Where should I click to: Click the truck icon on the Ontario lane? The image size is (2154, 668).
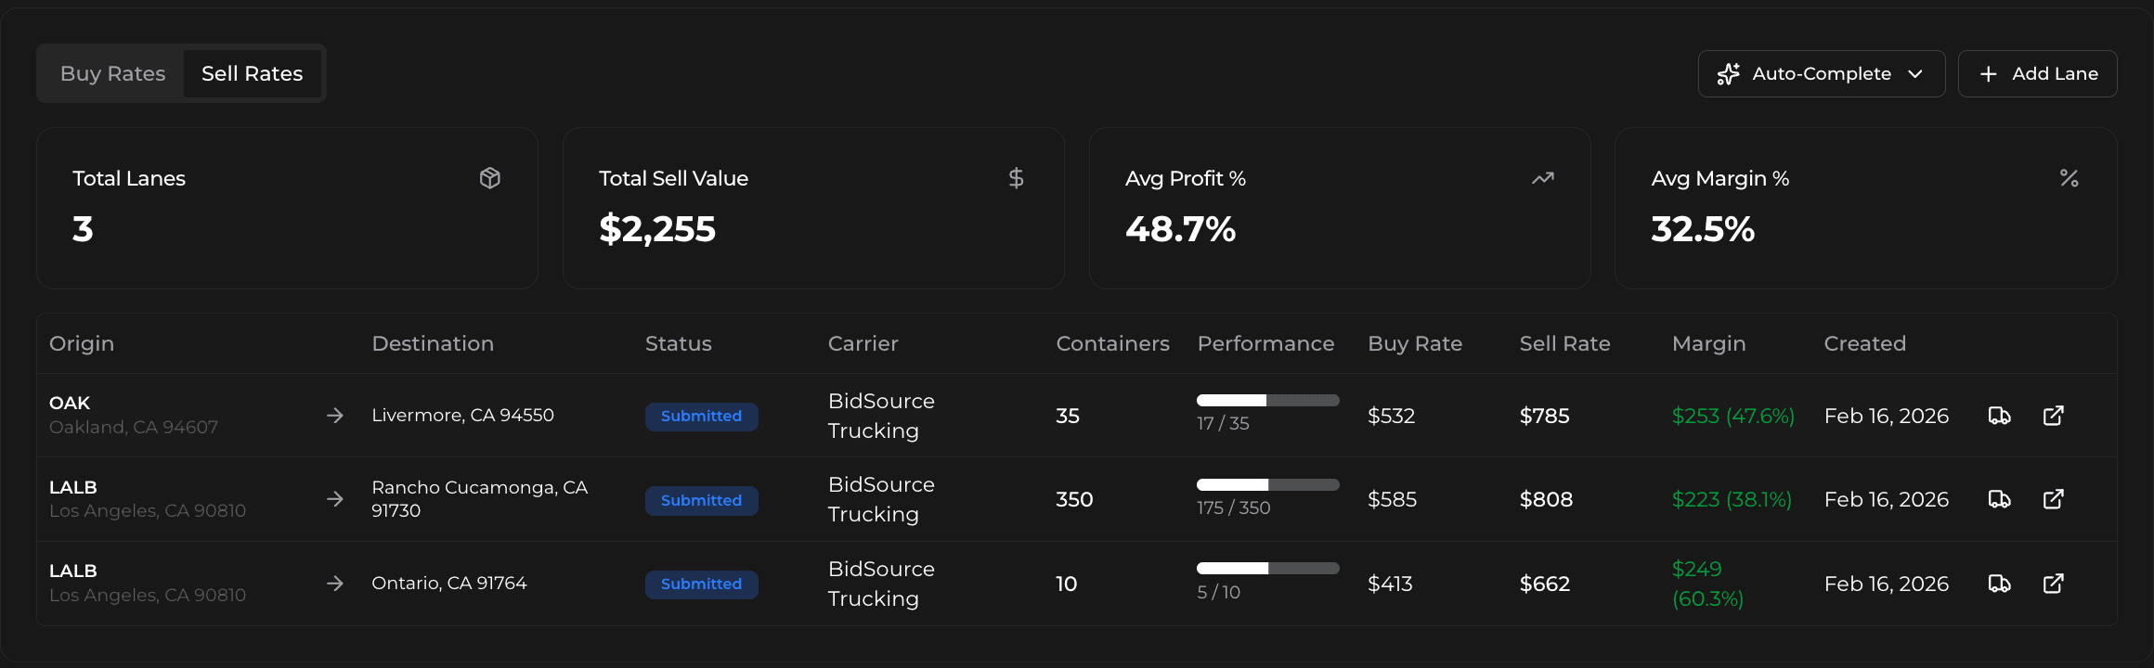click(2000, 584)
